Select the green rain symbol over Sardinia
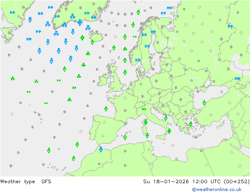Image resolution: width=250 pixels, height=193 pixels. tap(147, 135)
